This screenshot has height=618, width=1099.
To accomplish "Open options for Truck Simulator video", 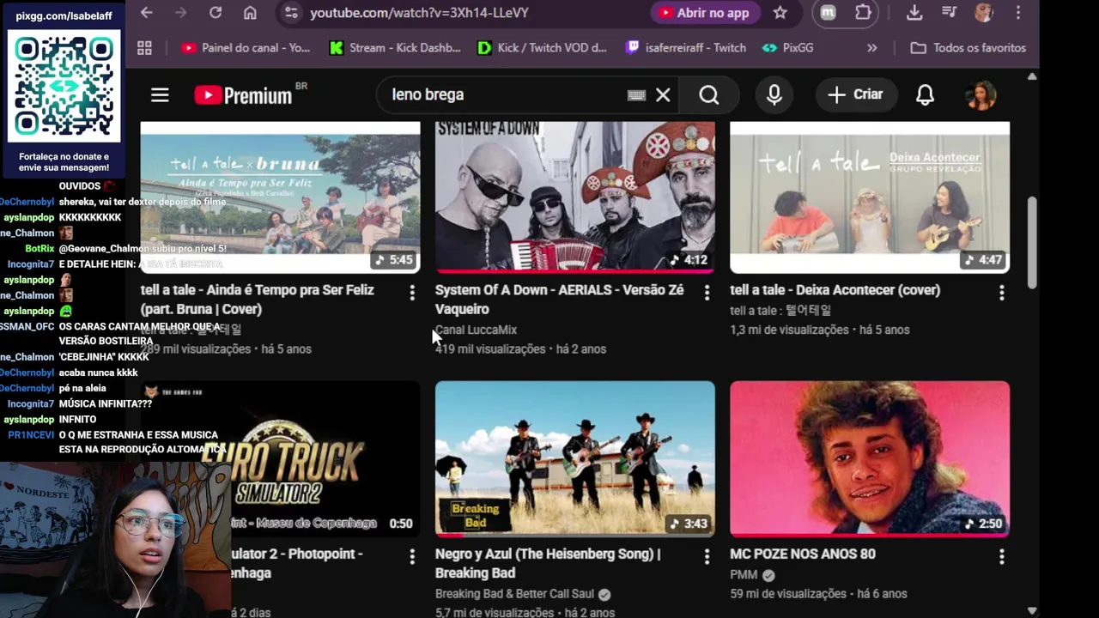I will tap(412, 556).
